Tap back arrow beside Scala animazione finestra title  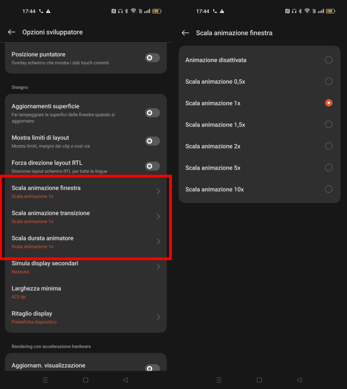[185, 33]
